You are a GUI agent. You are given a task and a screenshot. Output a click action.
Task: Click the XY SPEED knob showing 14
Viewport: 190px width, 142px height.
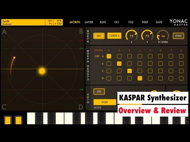pyautogui.click(x=163, y=35)
